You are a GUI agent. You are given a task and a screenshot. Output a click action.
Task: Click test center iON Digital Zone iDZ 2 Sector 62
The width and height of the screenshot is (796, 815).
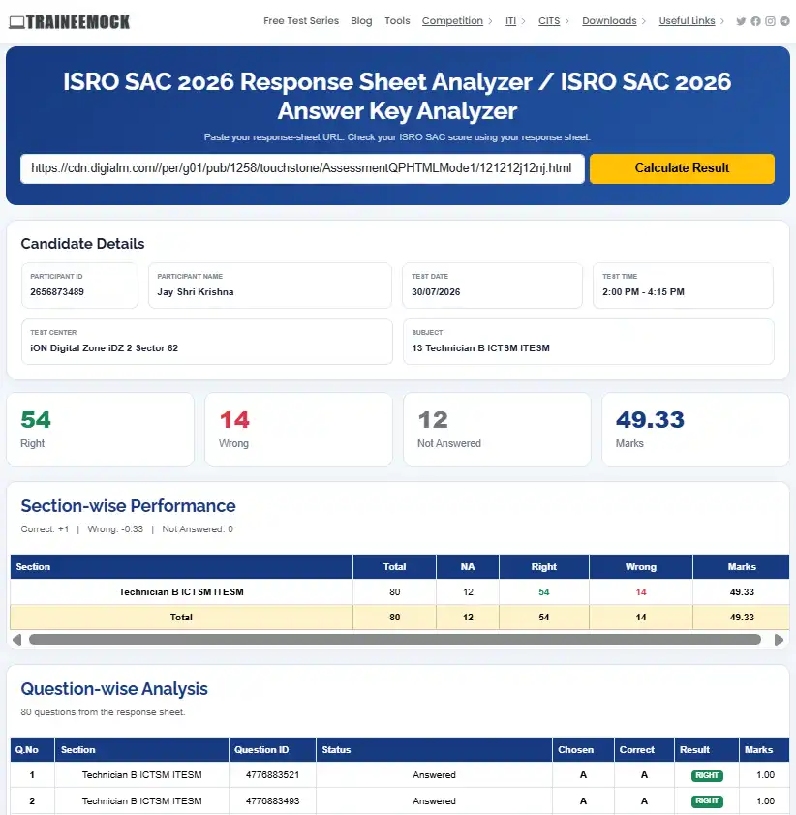tap(104, 348)
